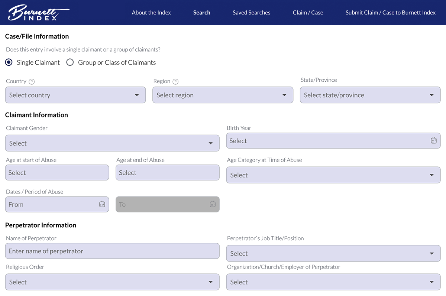
Task: Open the Select state/province dropdown
Action: coord(370,95)
